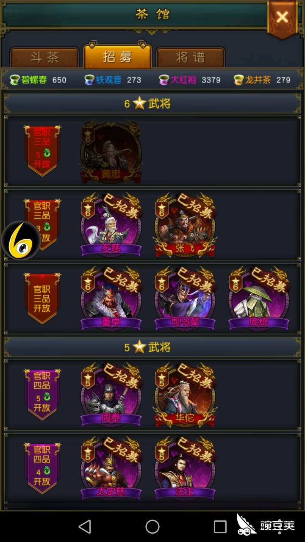The height and width of the screenshot is (542, 305).
Task: Tap the floating yellow eye assistant bubble
Action: tap(21, 241)
